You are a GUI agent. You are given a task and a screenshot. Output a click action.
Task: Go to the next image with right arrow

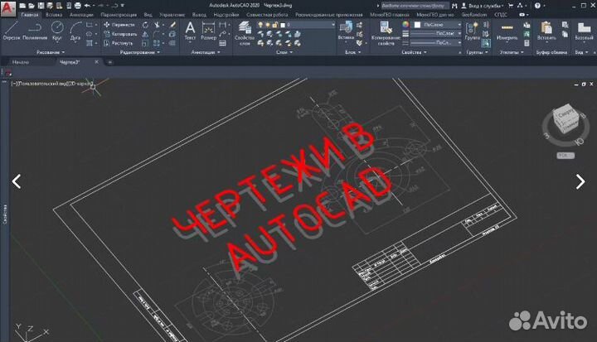click(580, 181)
